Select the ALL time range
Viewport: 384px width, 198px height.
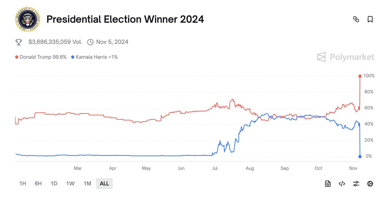tap(104, 184)
